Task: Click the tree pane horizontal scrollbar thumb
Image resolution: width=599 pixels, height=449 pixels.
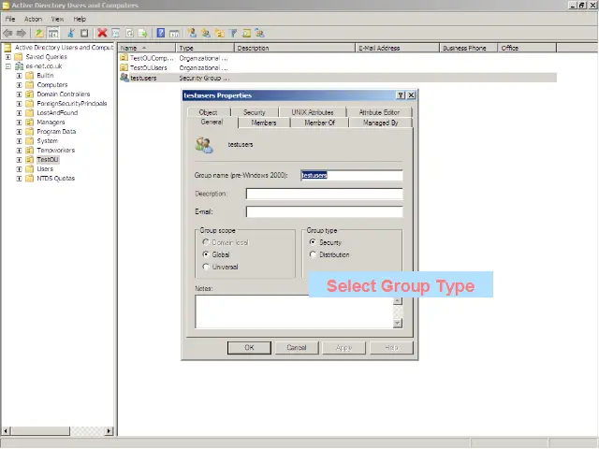Action: [40, 430]
